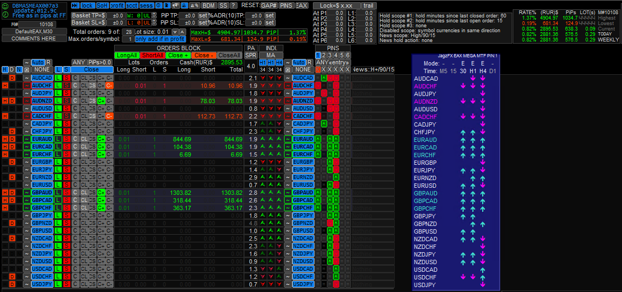Click the first H1 MA arrow on the AUDCAD row
622x292 pixels.
[263, 78]
